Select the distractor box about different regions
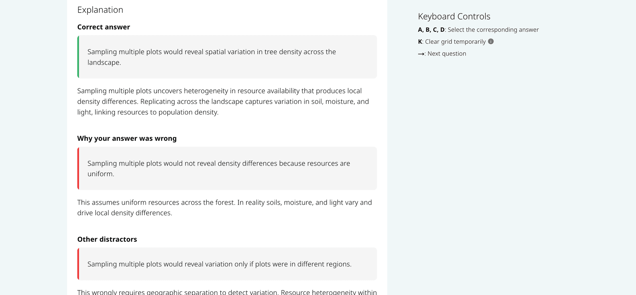Screen dimensions: 636x295 (x=227, y=264)
